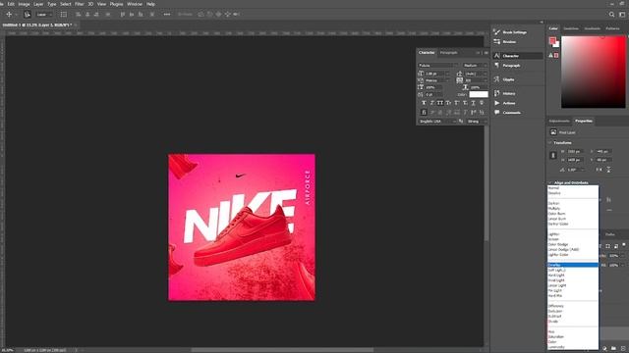Click the search magnifier icon

611,15
